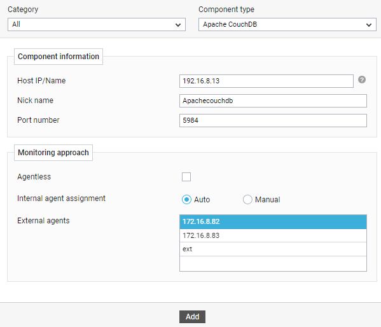This screenshot has width=381, height=327.
Task: Choose the ext external agent
Action: point(273,249)
